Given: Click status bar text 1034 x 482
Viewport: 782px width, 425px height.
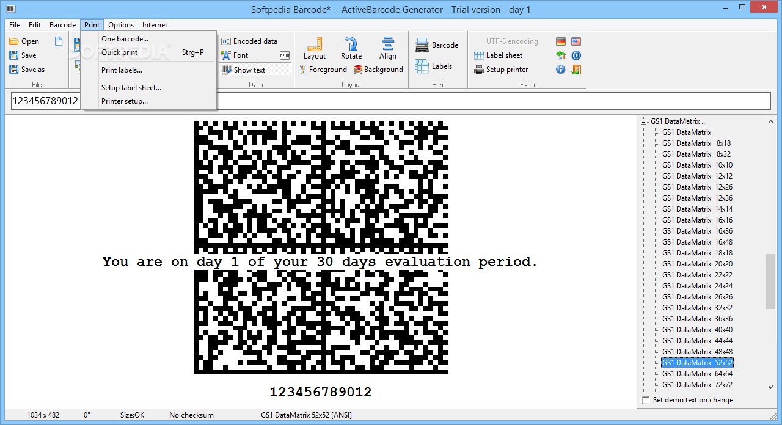Looking at the screenshot, I should (x=43, y=415).
